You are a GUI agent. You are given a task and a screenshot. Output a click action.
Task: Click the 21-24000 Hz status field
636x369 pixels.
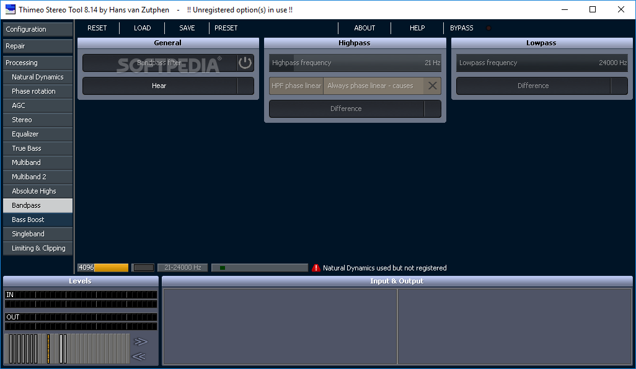(x=182, y=267)
